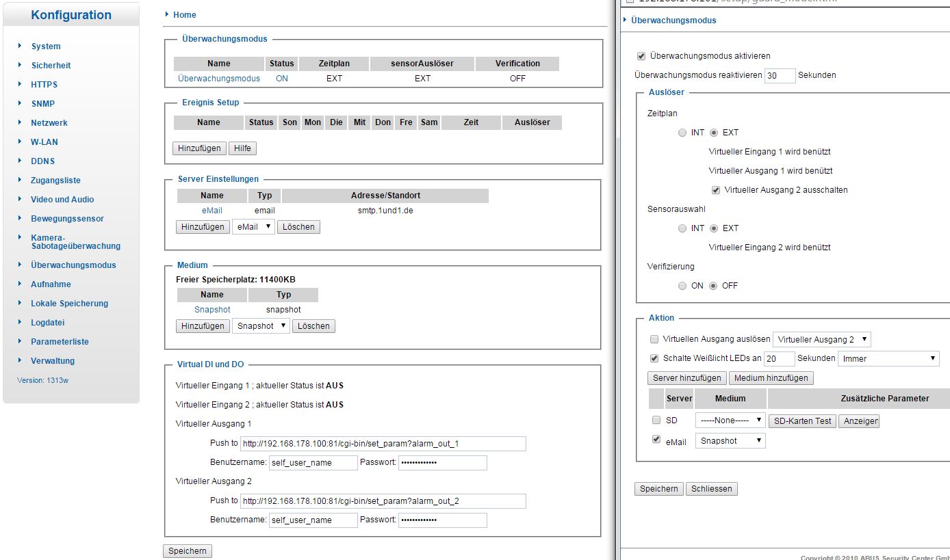The image size is (950, 560).
Task: Open Bewegungssensor in the sidebar
Action: tap(67, 219)
